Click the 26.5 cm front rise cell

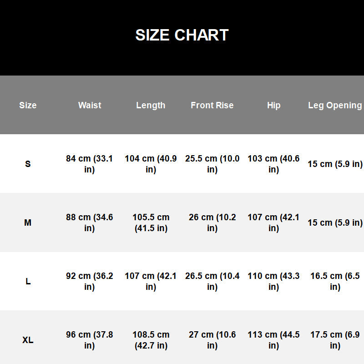(212, 281)
